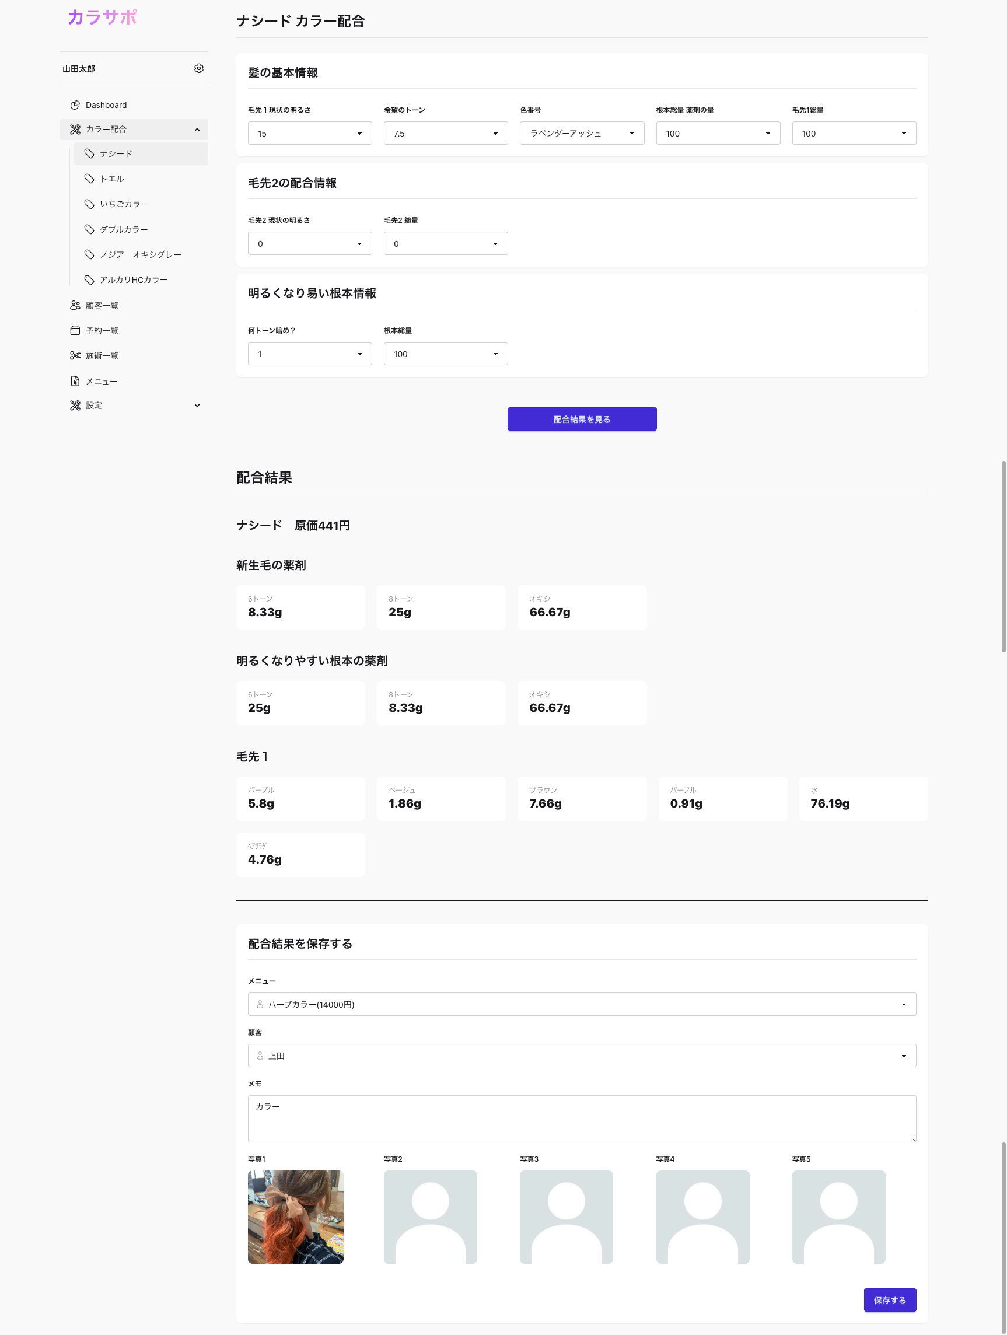
Task: Click the 山田太郎 user name
Action: pos(78,69)
